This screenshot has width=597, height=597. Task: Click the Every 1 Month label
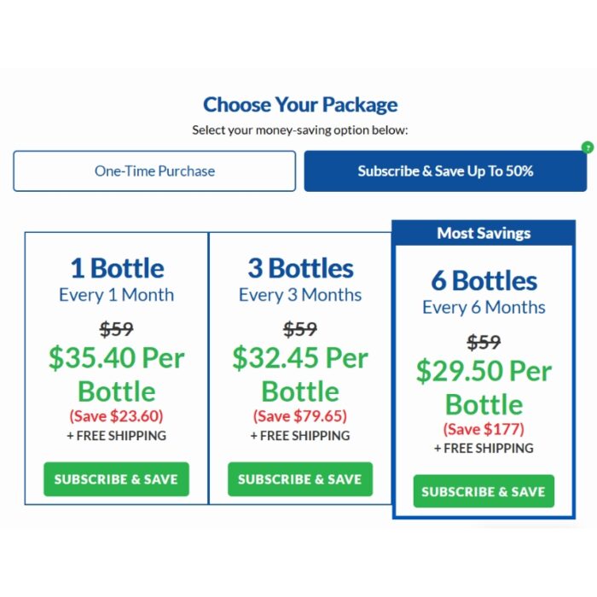click(x=117, y=295)
